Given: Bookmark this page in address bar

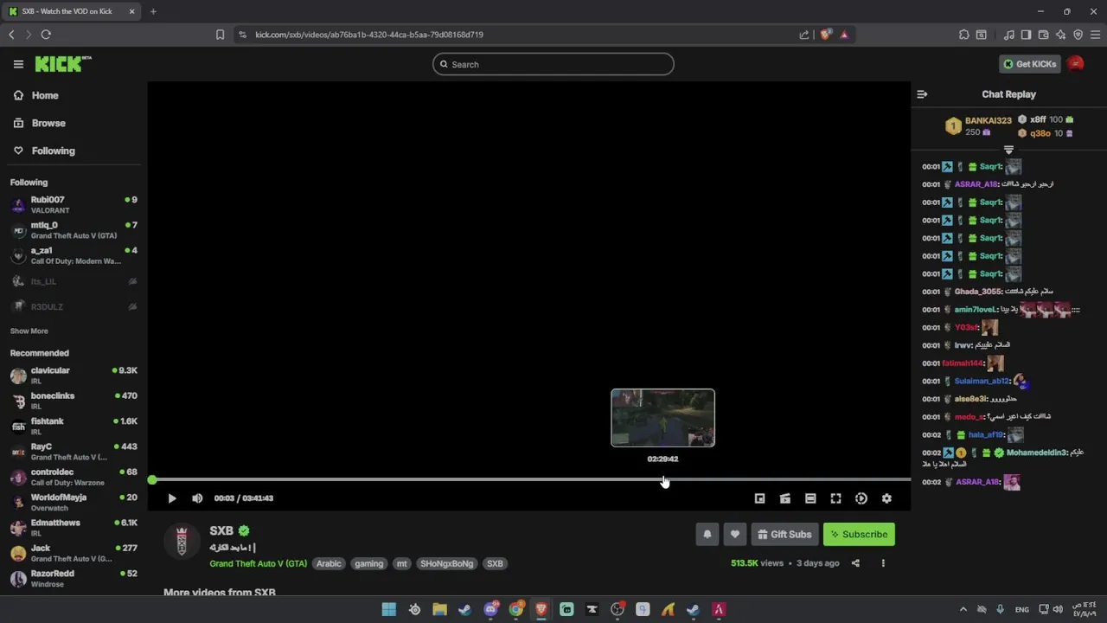Looking at the screenshot, I should [220, 35].
